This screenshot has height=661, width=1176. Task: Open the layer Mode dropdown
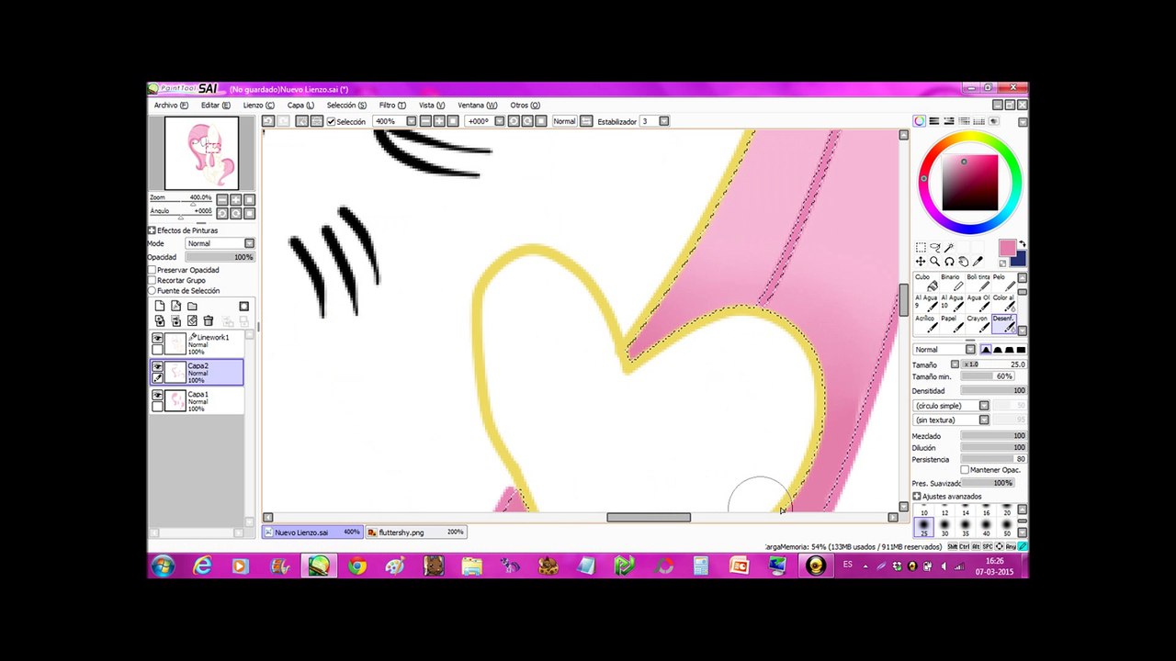click(220, 243)
